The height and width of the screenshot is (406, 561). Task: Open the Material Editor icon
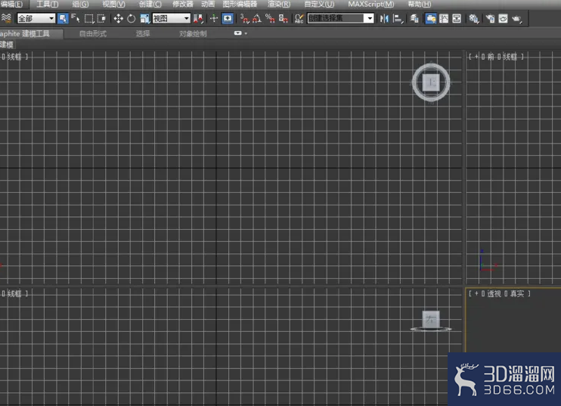click(473, 18)
